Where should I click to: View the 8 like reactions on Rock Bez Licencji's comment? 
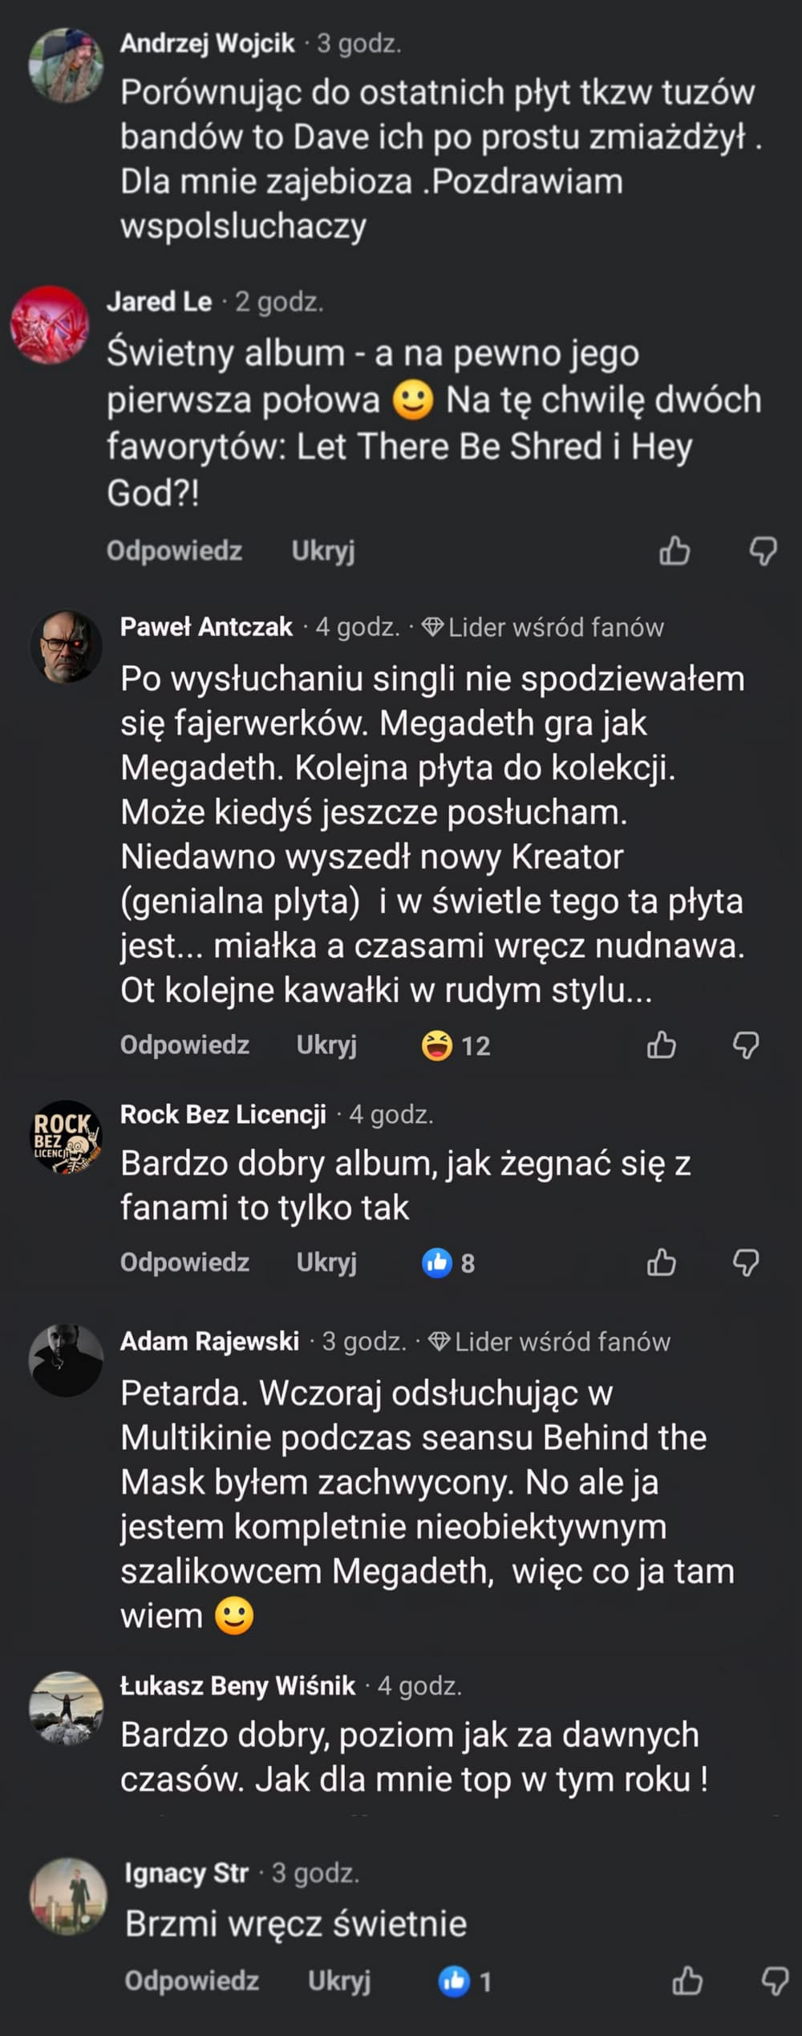pos(448,1263)
